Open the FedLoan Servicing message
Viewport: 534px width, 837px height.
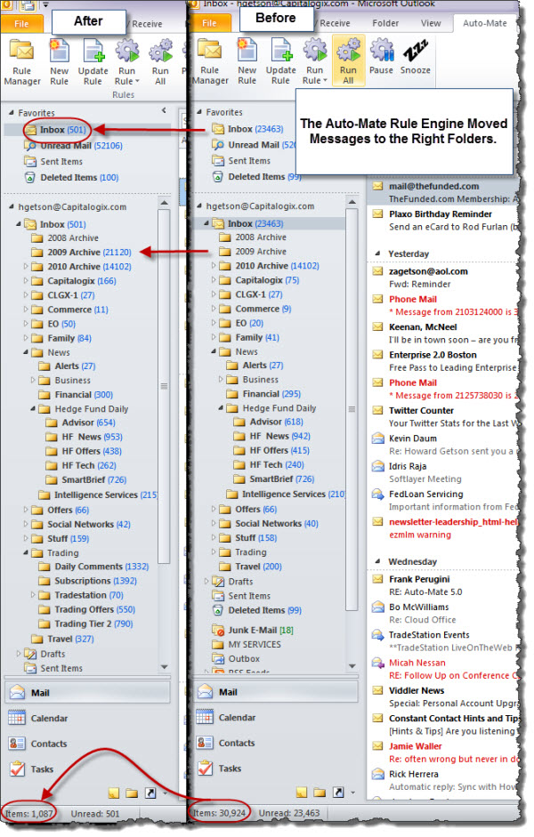tap(425, 494)
